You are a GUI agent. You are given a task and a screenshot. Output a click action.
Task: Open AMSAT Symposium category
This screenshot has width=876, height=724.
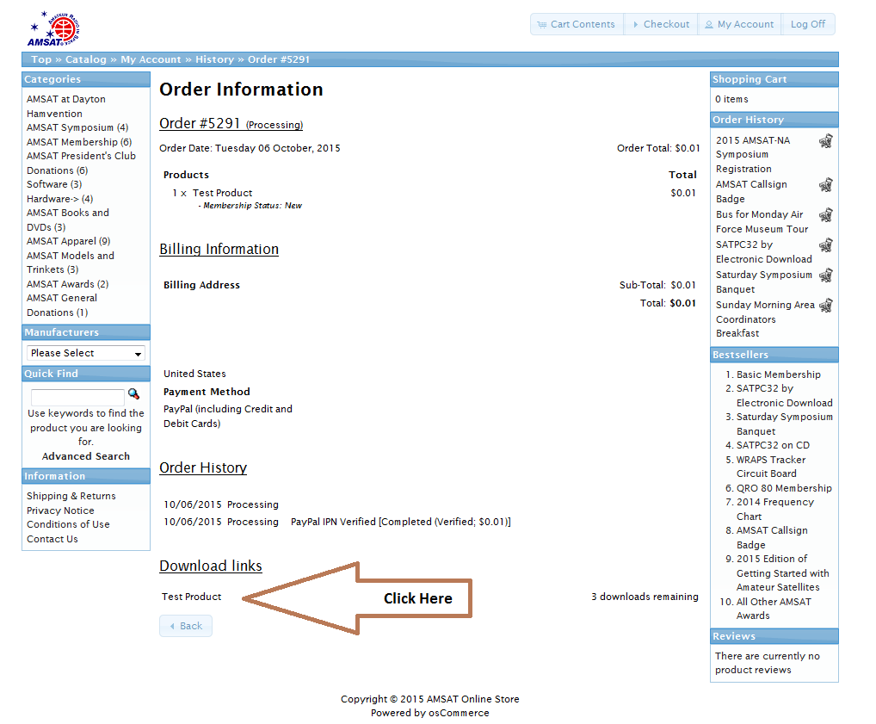77,127
